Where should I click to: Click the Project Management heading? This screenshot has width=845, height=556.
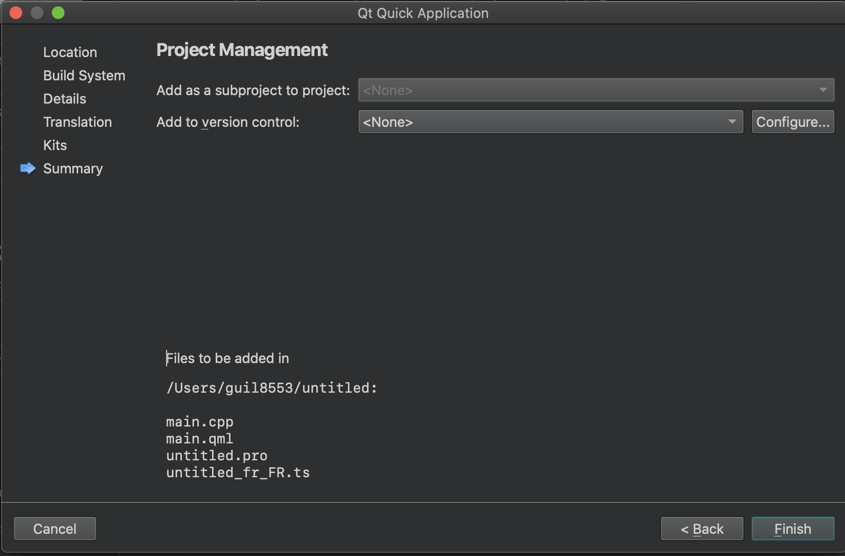[x=242, y=50]
